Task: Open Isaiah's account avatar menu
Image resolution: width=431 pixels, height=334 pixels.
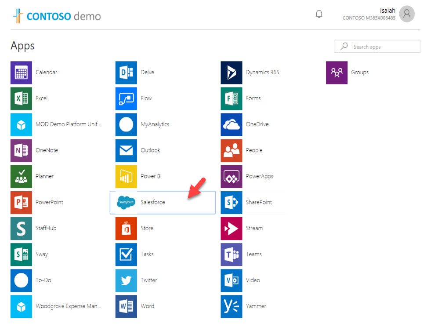Action: pos(407,14)
